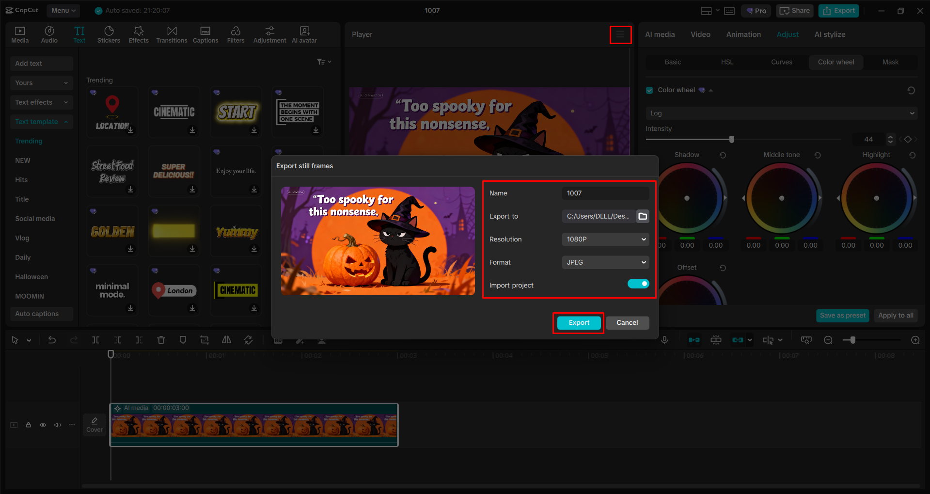930x494 pixels.
Task: Open the Media panel
Action: (x=20, y=35)
